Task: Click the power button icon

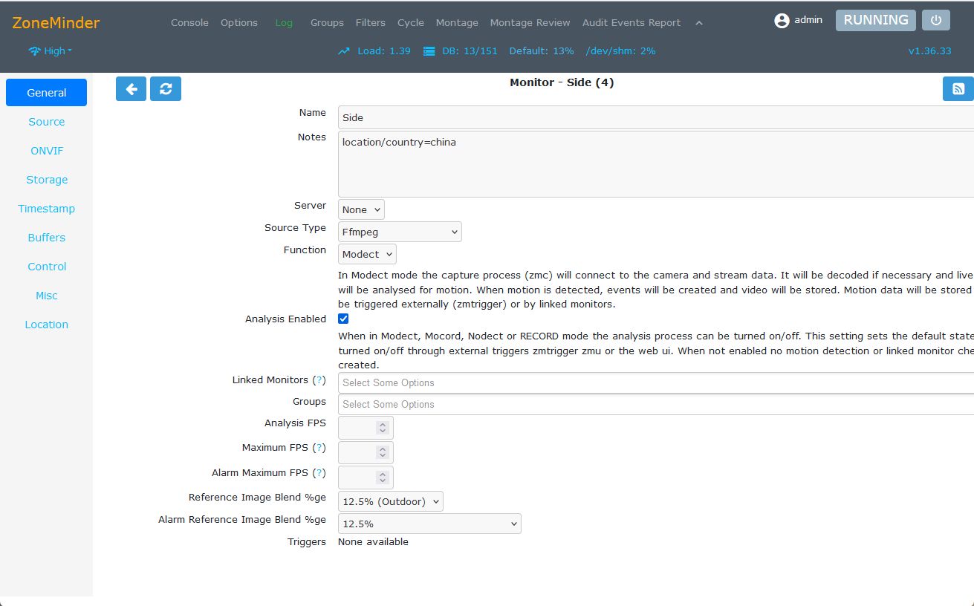Action: [x=936, y=20]
